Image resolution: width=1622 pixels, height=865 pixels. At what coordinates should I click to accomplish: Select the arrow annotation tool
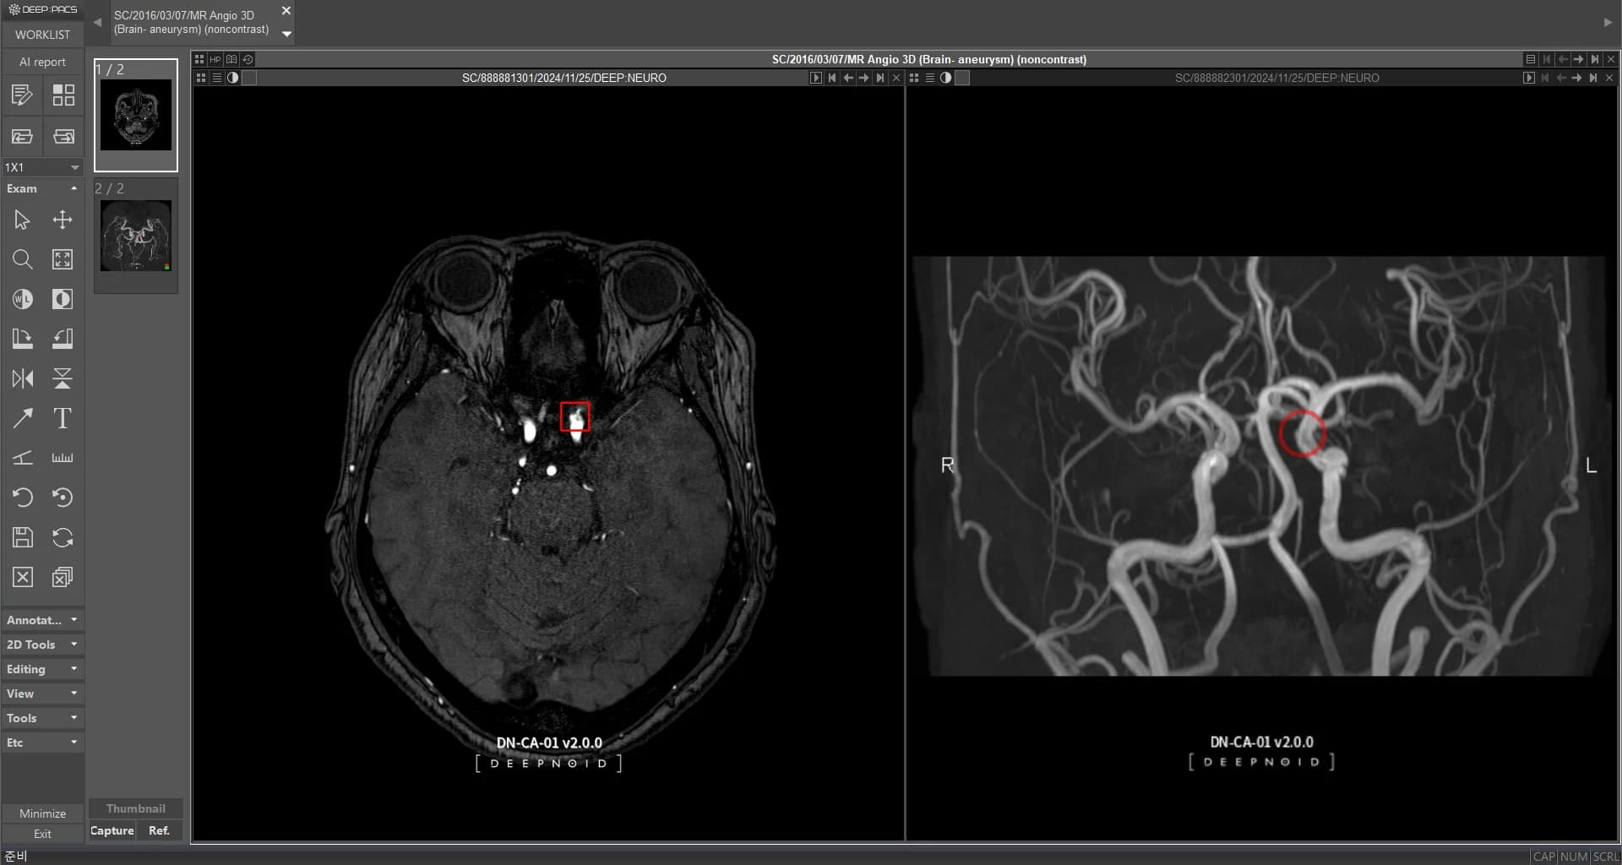click(23, 418)
